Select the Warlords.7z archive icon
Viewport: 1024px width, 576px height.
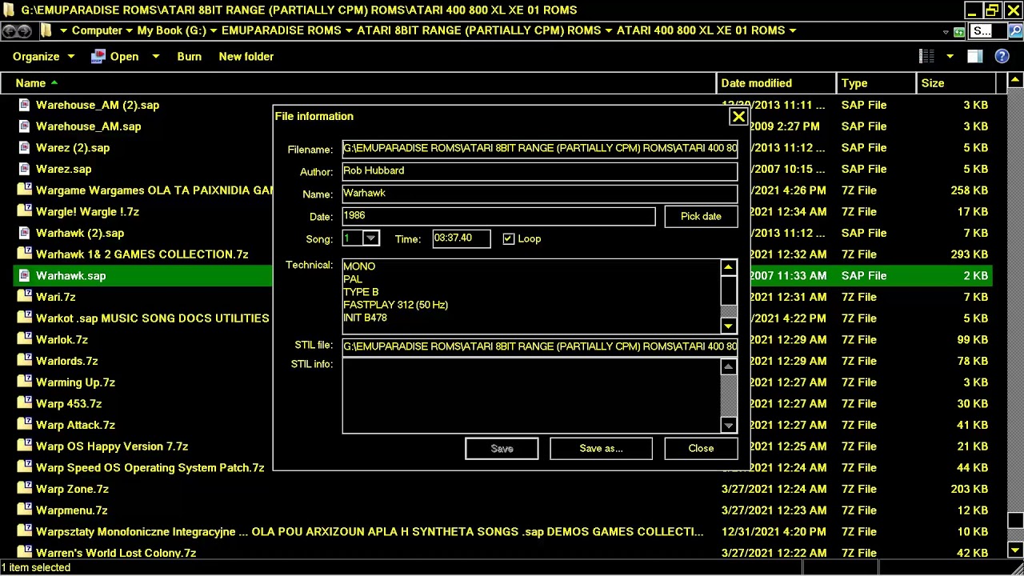click(24, 361)
